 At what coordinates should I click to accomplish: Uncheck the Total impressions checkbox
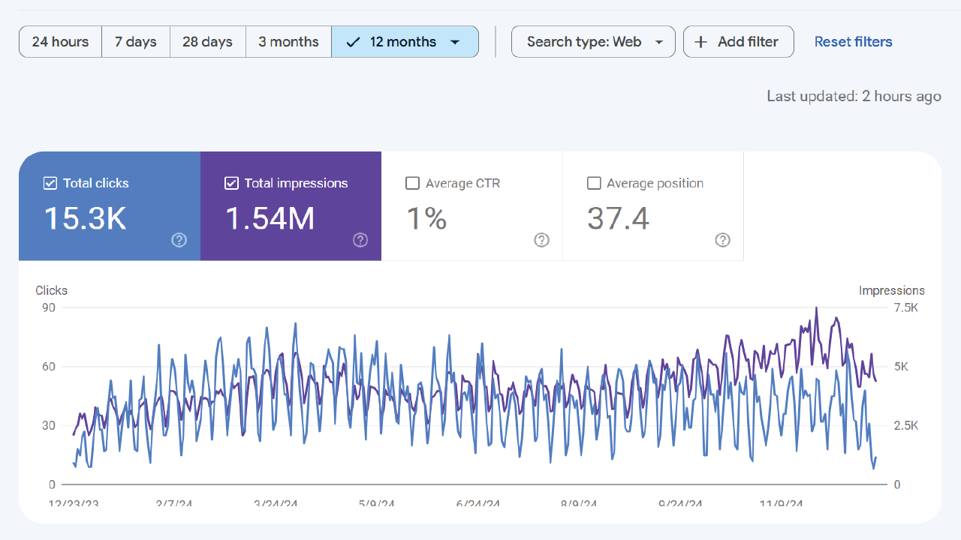coord(231,183)
